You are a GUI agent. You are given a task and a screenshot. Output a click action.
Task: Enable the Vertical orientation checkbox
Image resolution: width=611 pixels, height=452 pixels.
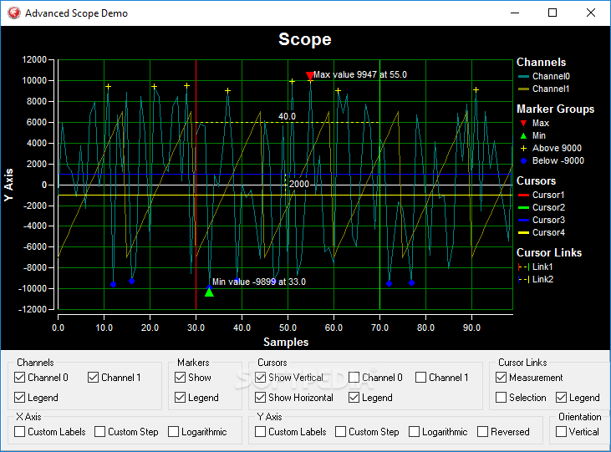coord(561,432)
